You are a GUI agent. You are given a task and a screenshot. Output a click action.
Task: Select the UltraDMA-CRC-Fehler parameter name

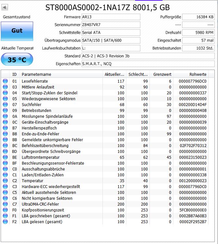40,204
